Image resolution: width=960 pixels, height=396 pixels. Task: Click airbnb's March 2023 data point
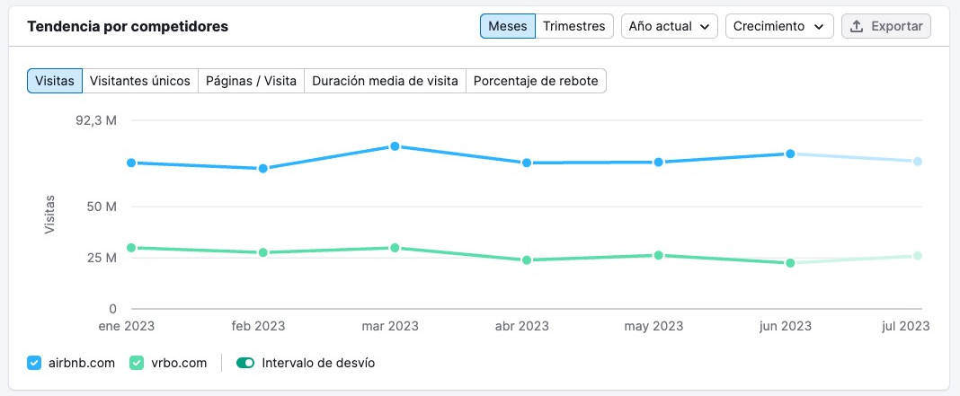click(395, 146)
